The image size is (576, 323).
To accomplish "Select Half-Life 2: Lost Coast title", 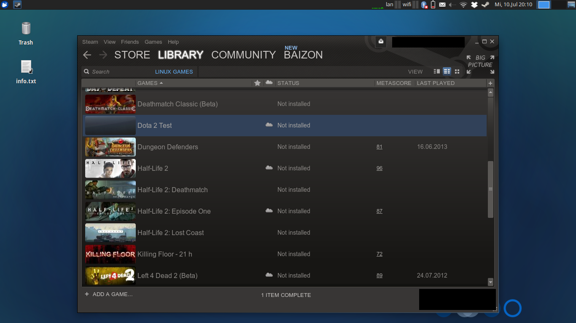I will (171, 233).
